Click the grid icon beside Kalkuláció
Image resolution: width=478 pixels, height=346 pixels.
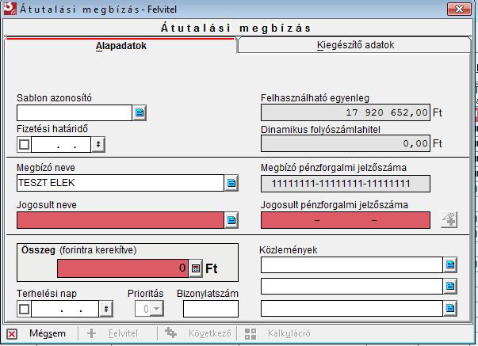tap(250, 334)
